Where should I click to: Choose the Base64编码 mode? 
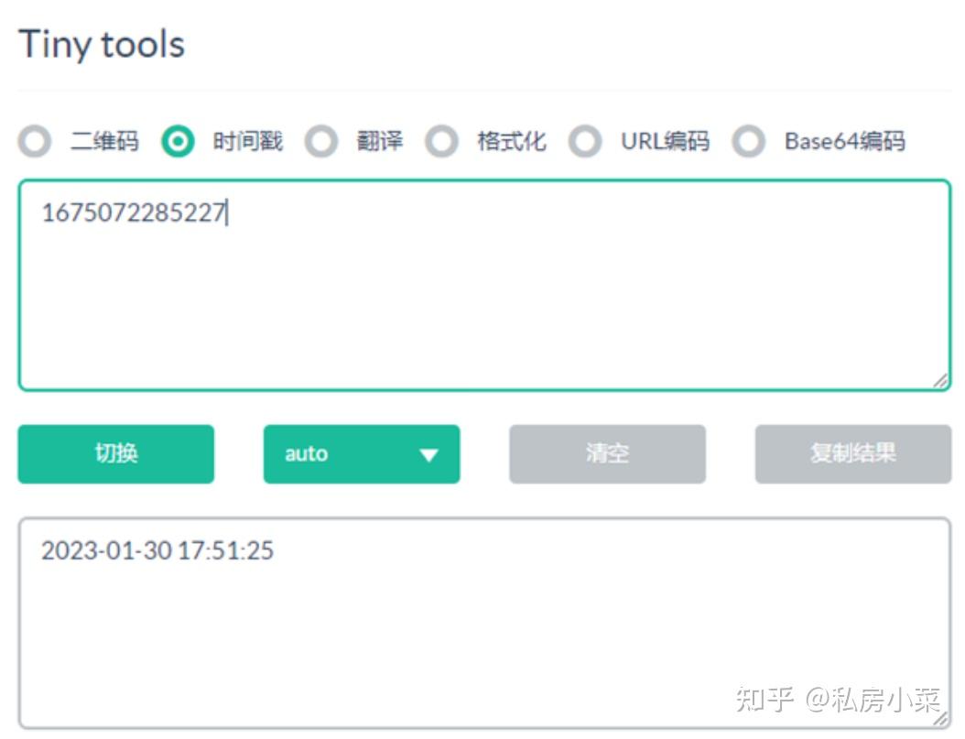tap(749, 142)
